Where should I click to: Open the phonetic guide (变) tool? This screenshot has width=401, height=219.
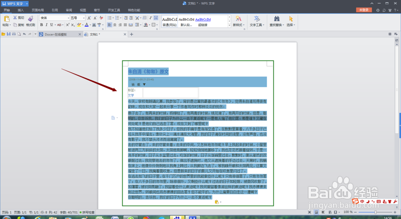[99, 25]
